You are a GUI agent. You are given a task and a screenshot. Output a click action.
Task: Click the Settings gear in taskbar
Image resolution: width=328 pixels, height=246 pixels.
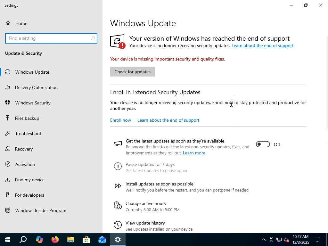(x=118, y=240)
